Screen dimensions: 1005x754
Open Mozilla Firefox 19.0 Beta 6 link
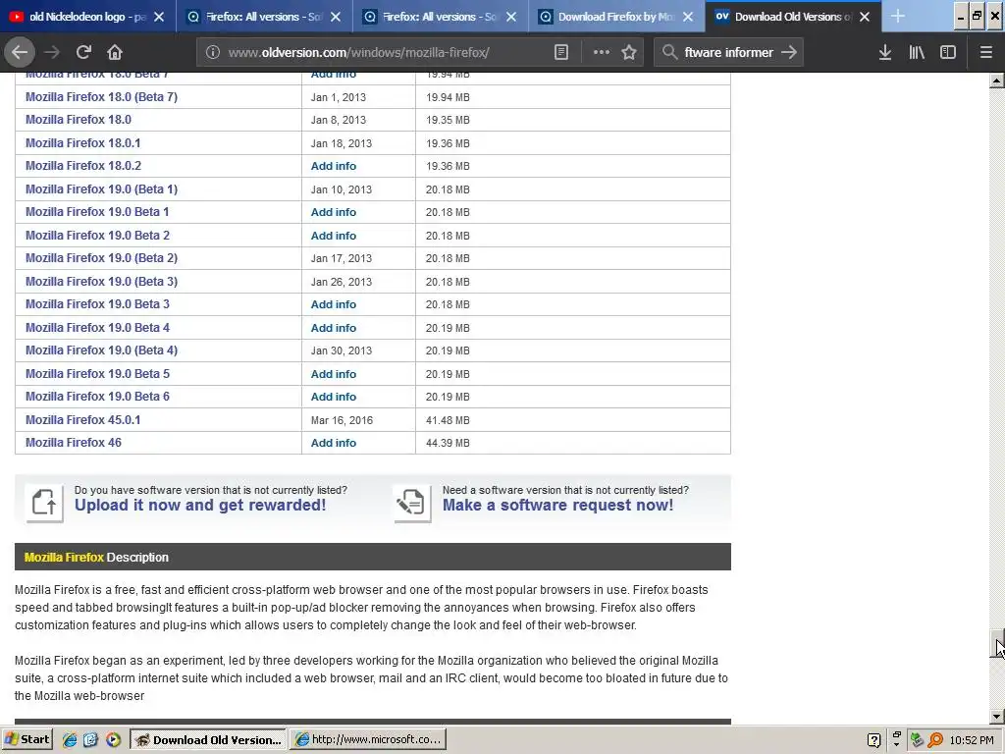point(97,397)
